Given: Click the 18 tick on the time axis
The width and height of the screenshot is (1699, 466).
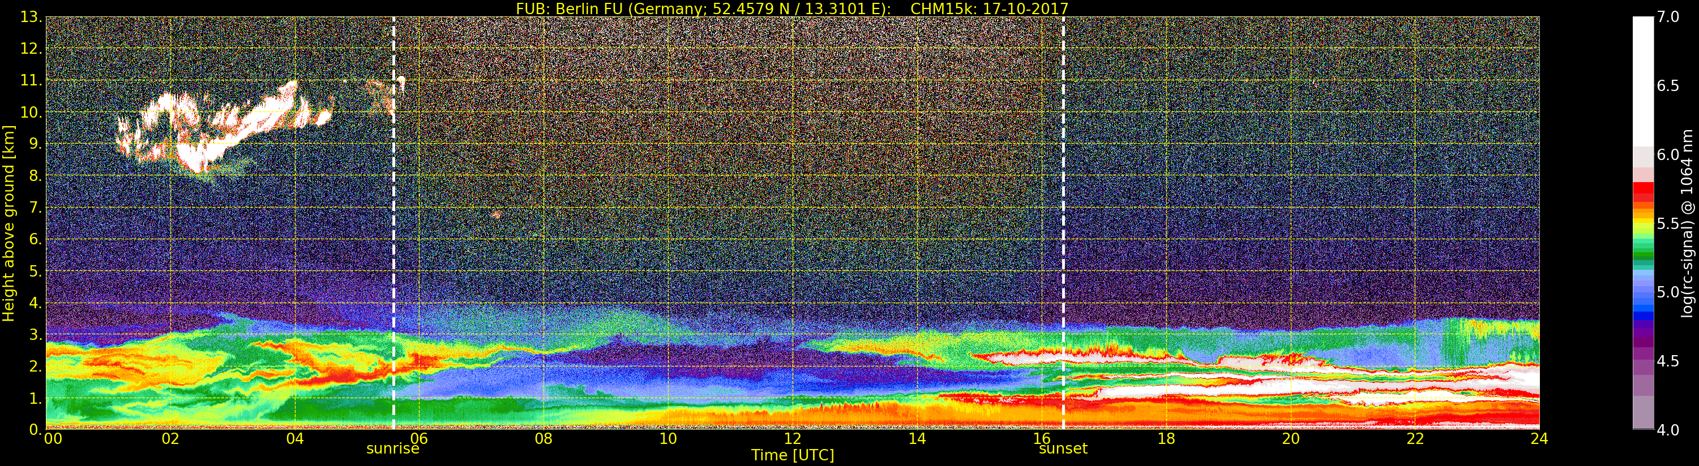Looking at the screenshot, I should point(1166,438).
